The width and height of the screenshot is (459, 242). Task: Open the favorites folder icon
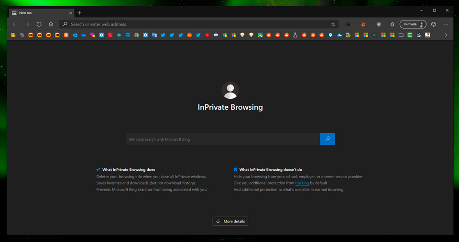(x=401, y=35)
